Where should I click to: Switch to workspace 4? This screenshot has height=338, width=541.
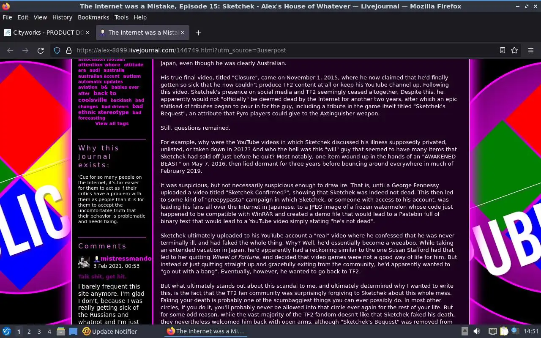pyautogui.click(x=49, y=332)
